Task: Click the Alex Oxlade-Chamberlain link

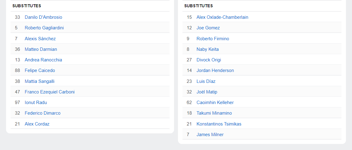Action: point(222,17)
